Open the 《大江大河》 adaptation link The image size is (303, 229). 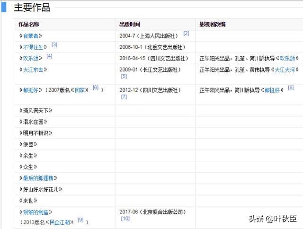coord(285,70)
